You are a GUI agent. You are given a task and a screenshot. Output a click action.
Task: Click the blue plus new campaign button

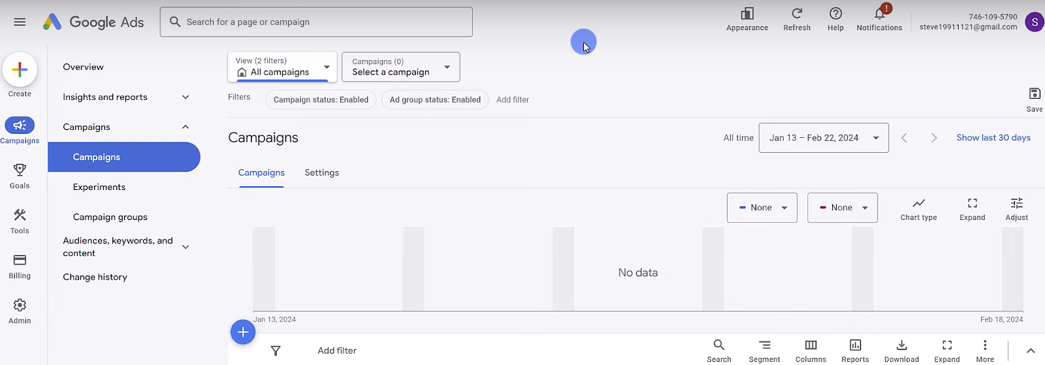[x=243, y=332]
